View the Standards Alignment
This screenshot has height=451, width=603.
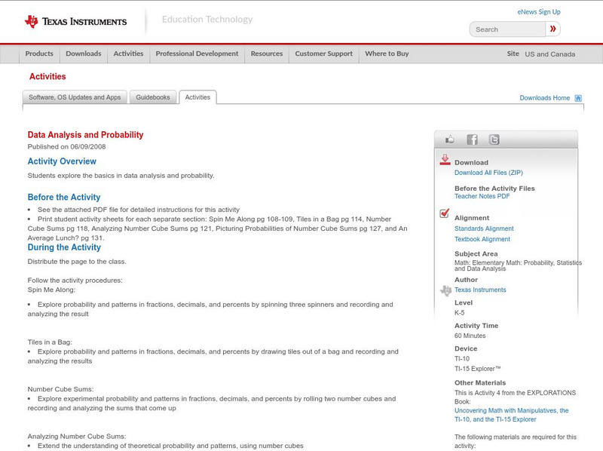(484, 229)
